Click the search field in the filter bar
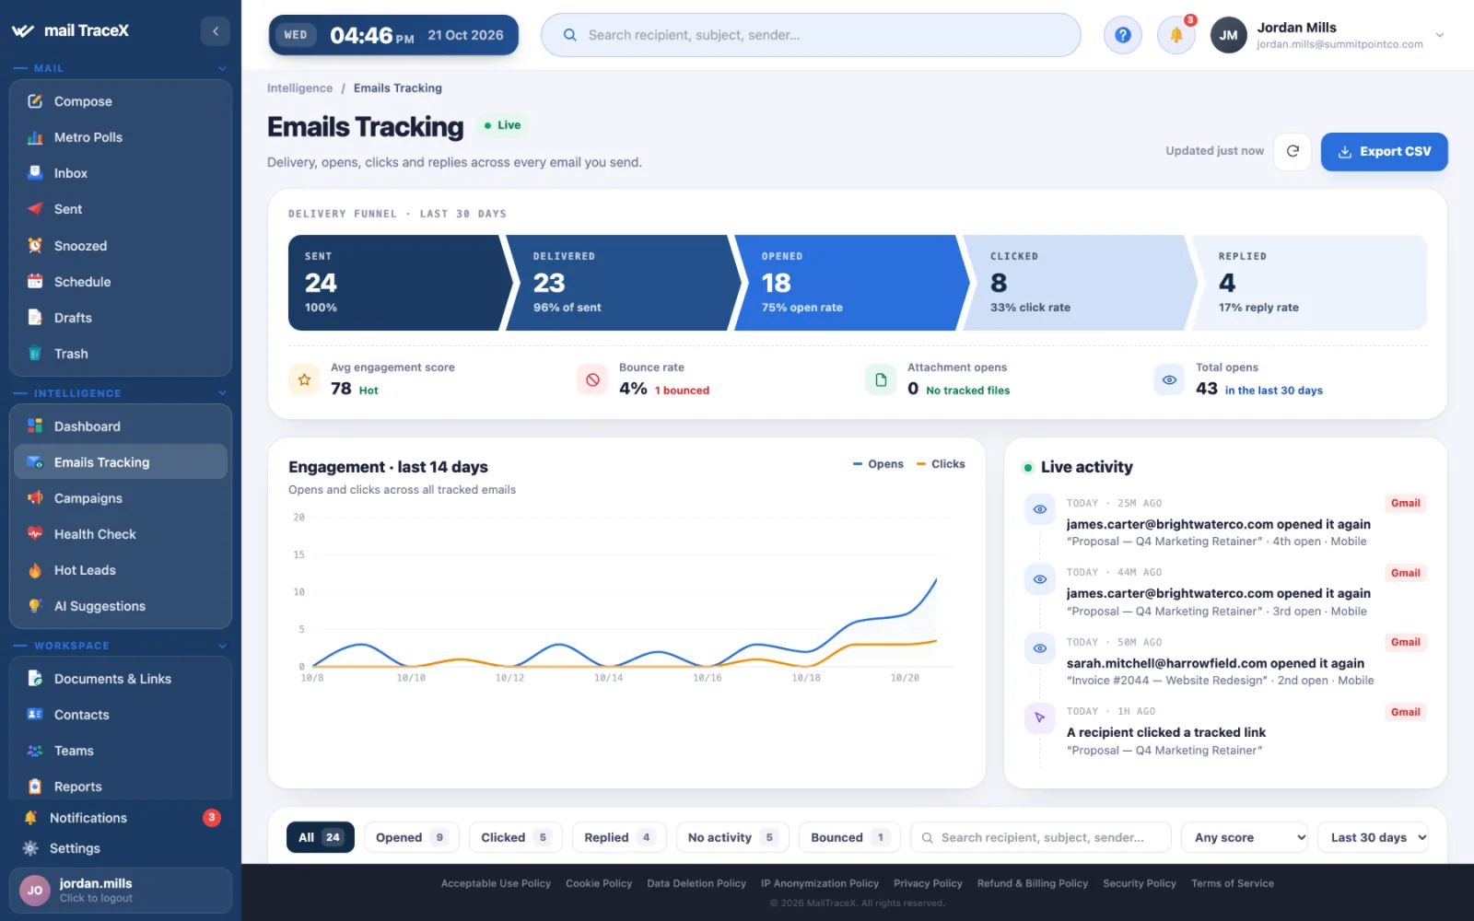This screenshot has width=1474, height=921. pos(1041,837)
